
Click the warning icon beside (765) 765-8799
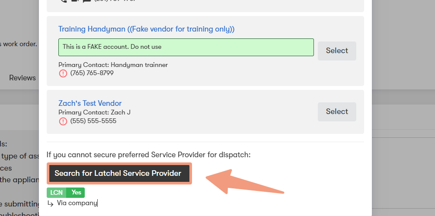pyautogui.click(x=63, y=73)
